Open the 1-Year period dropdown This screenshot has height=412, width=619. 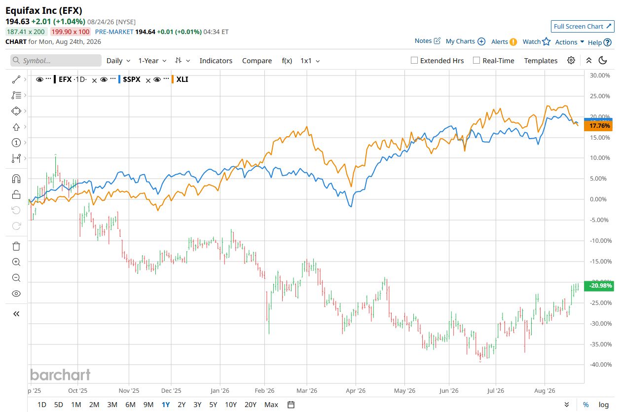152,61
